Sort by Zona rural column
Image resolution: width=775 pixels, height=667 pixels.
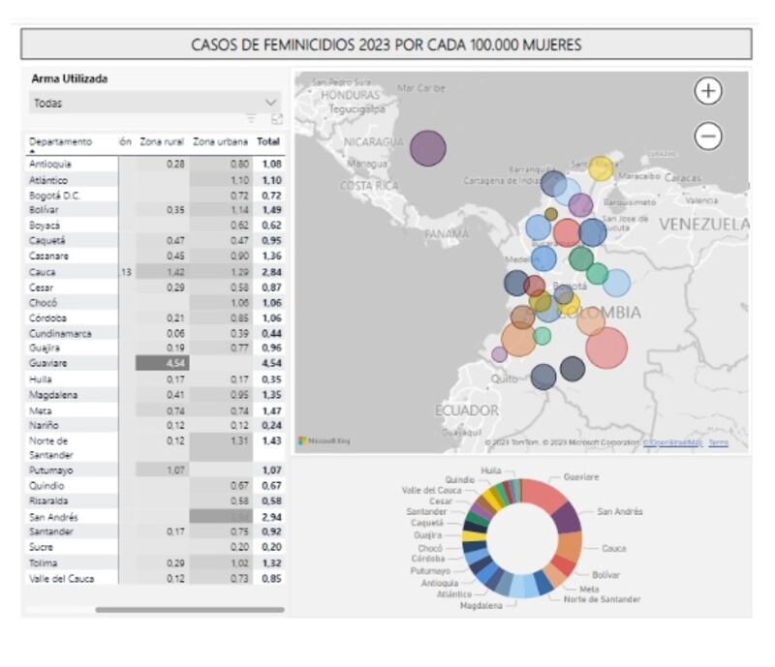tap(161, 141)
